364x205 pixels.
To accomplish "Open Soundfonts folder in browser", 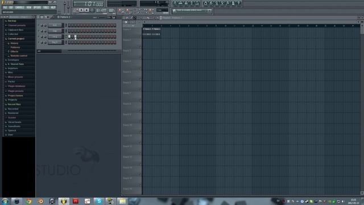I will (14, 126).
